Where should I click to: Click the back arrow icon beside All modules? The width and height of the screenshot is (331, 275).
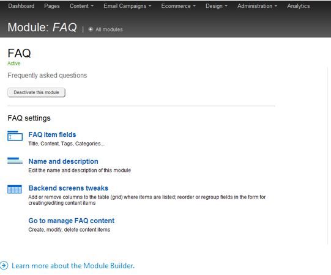coord(91,29)
